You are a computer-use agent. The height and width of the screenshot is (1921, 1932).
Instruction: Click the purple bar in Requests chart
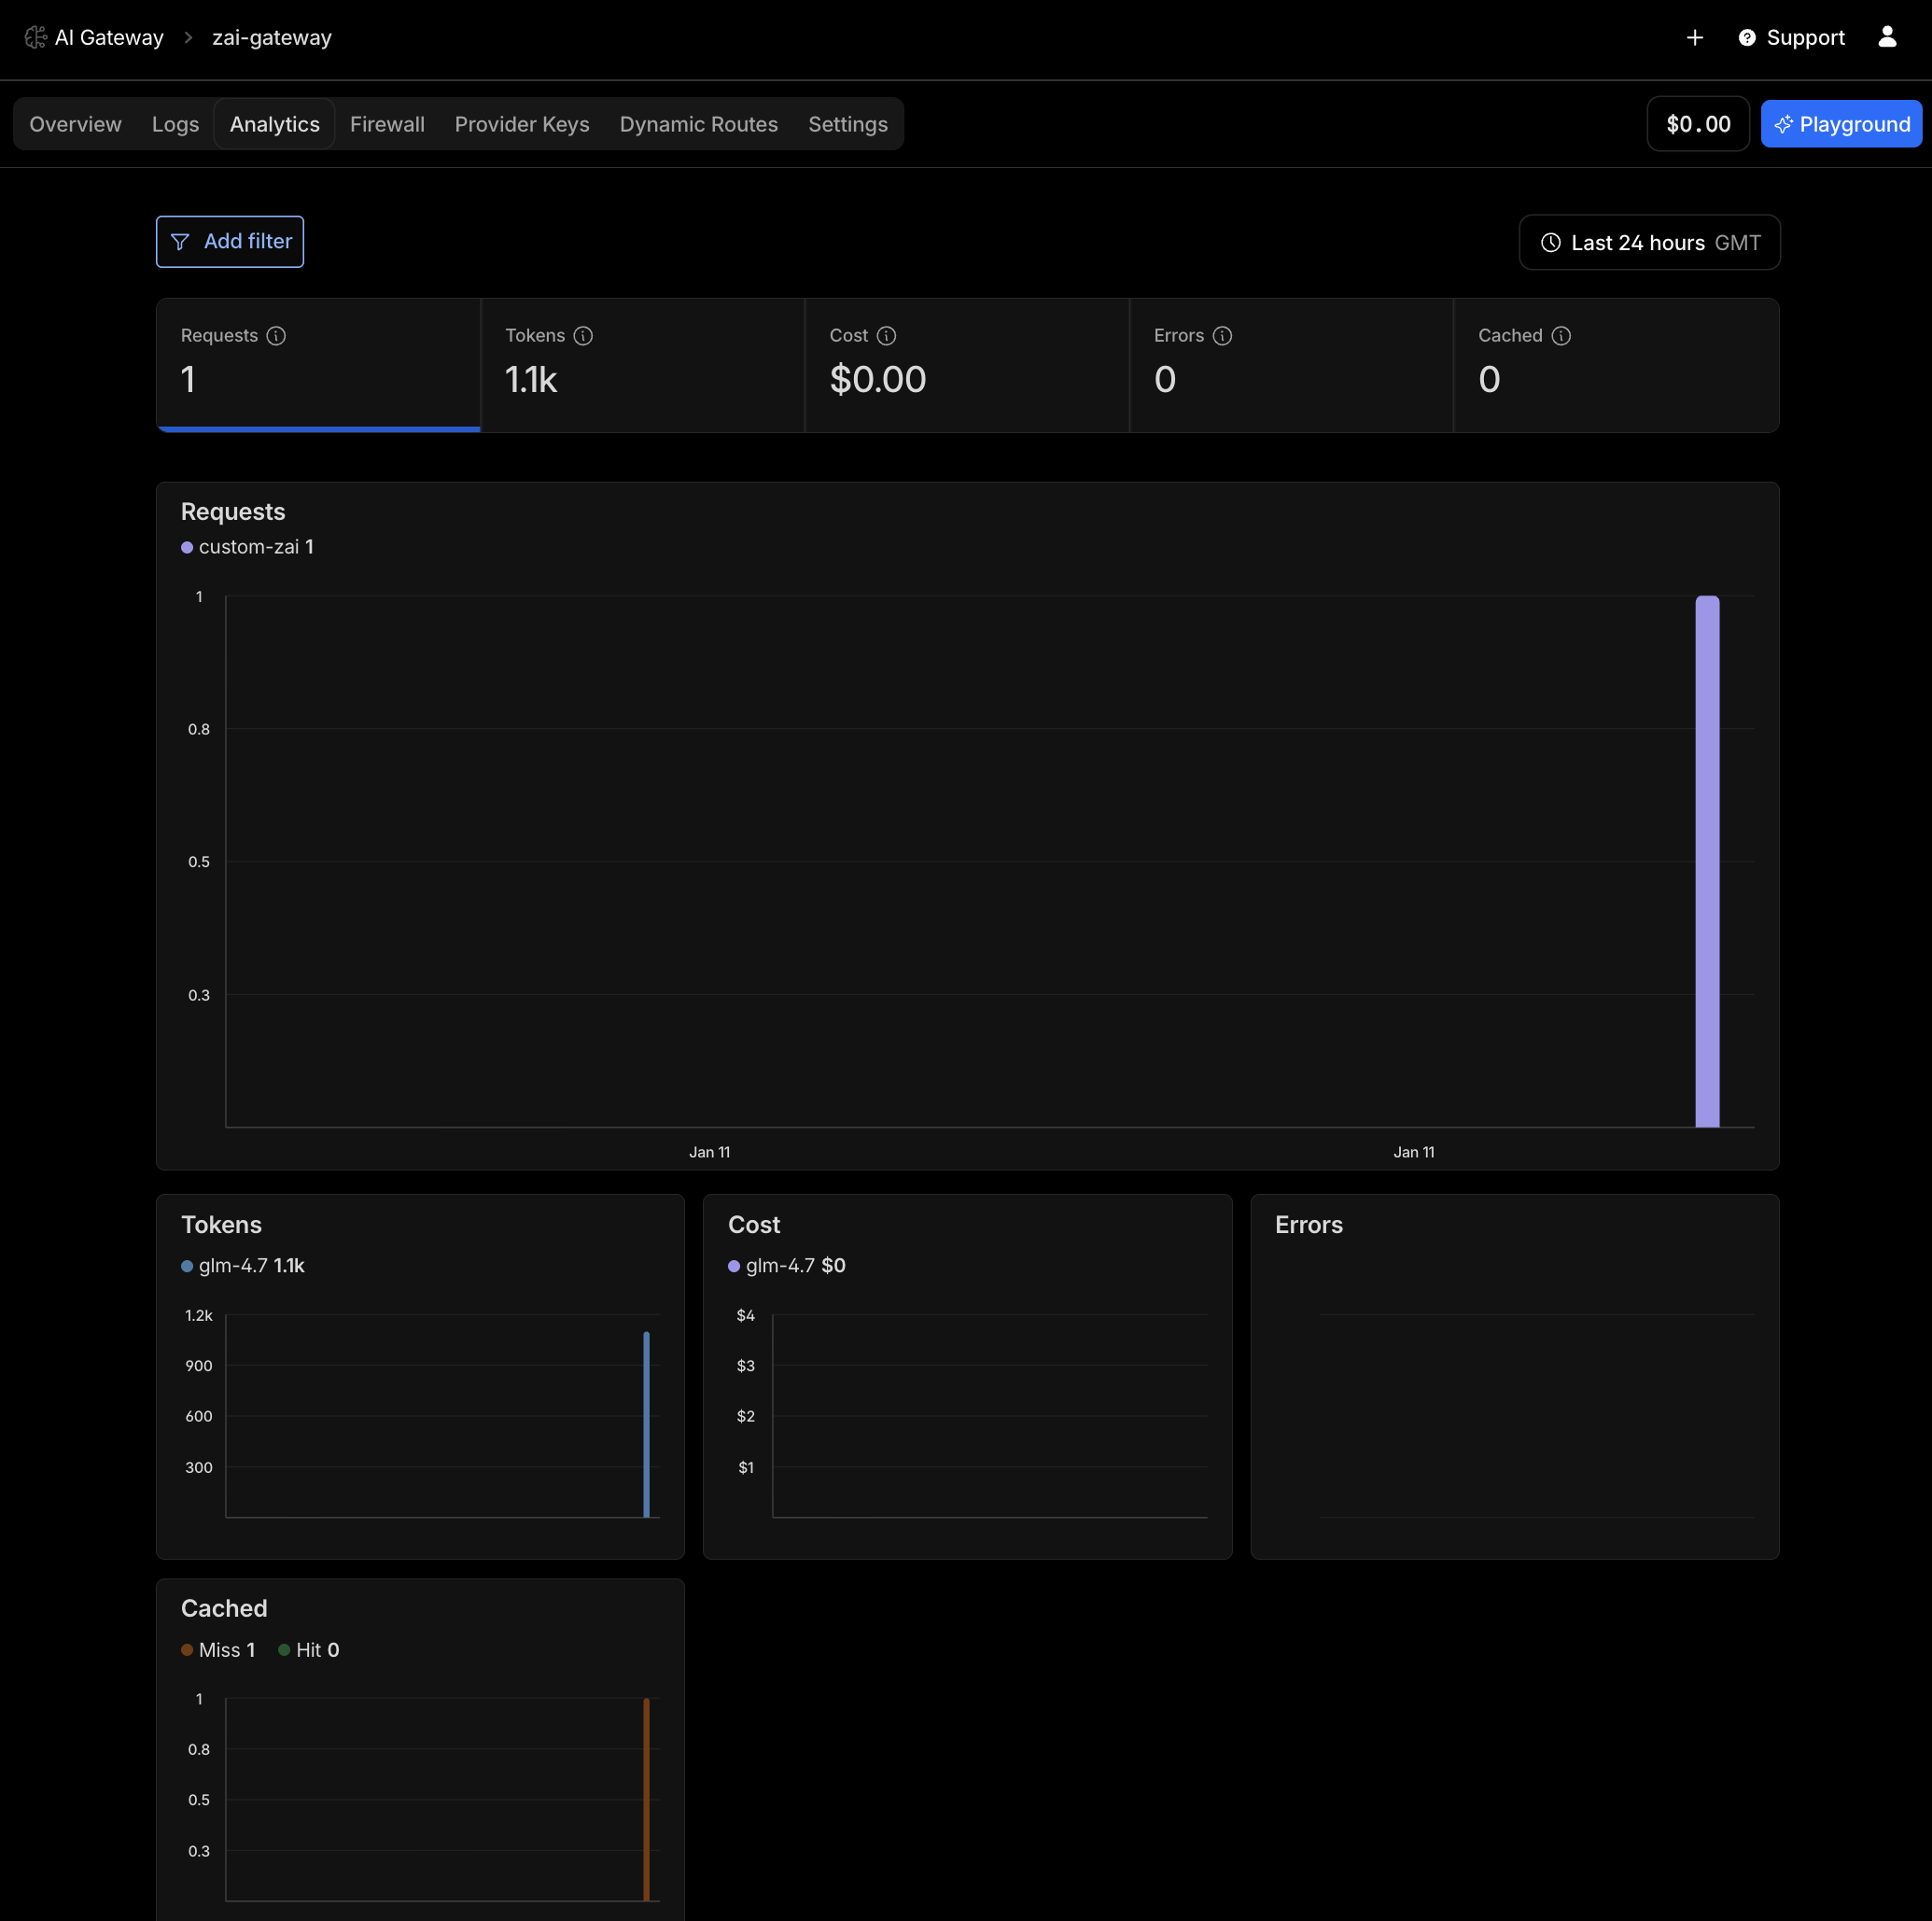1707,861
